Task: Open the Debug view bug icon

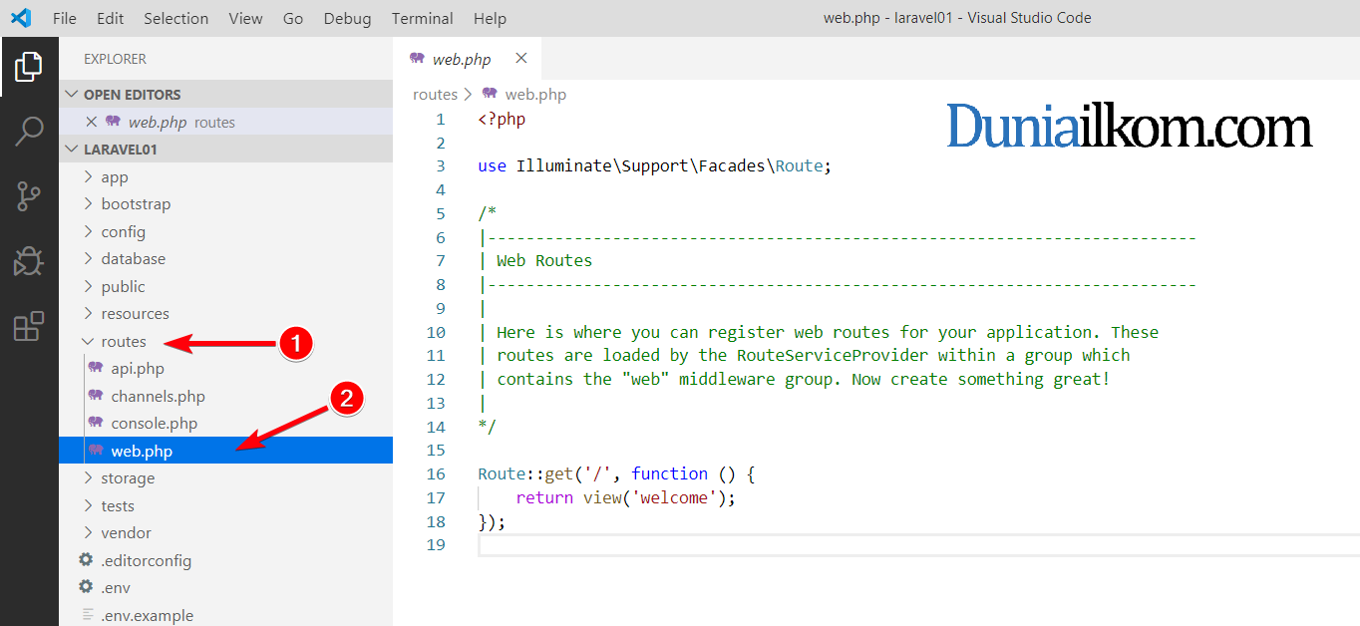Action: click(x=29, y=261)
